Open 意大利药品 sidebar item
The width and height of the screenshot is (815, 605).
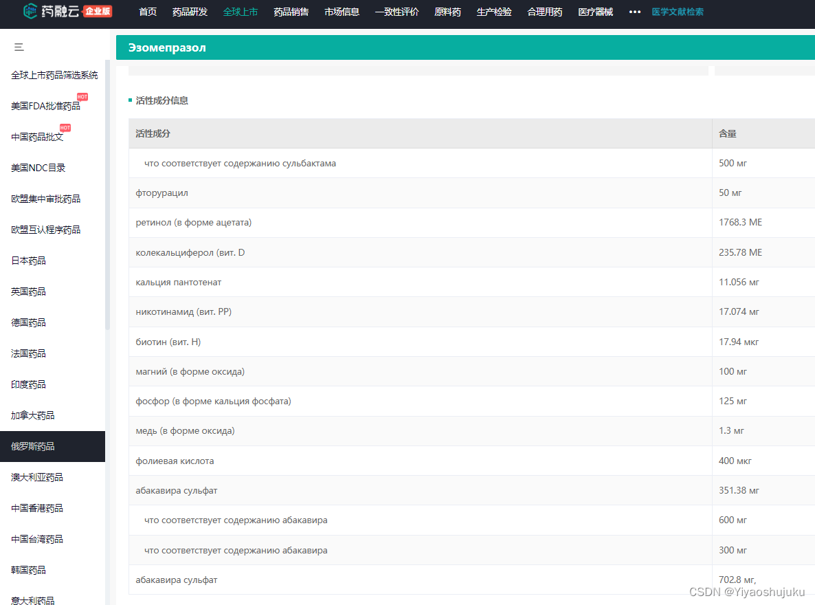pos(33,600)
